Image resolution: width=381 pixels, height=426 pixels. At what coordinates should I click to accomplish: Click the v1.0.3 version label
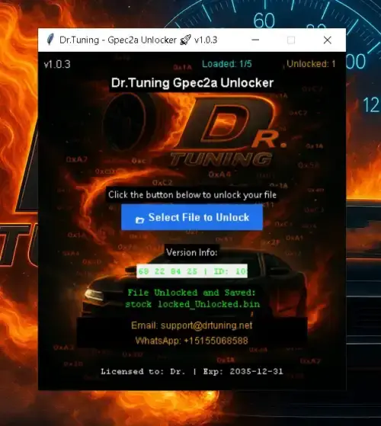click(57, 64)
